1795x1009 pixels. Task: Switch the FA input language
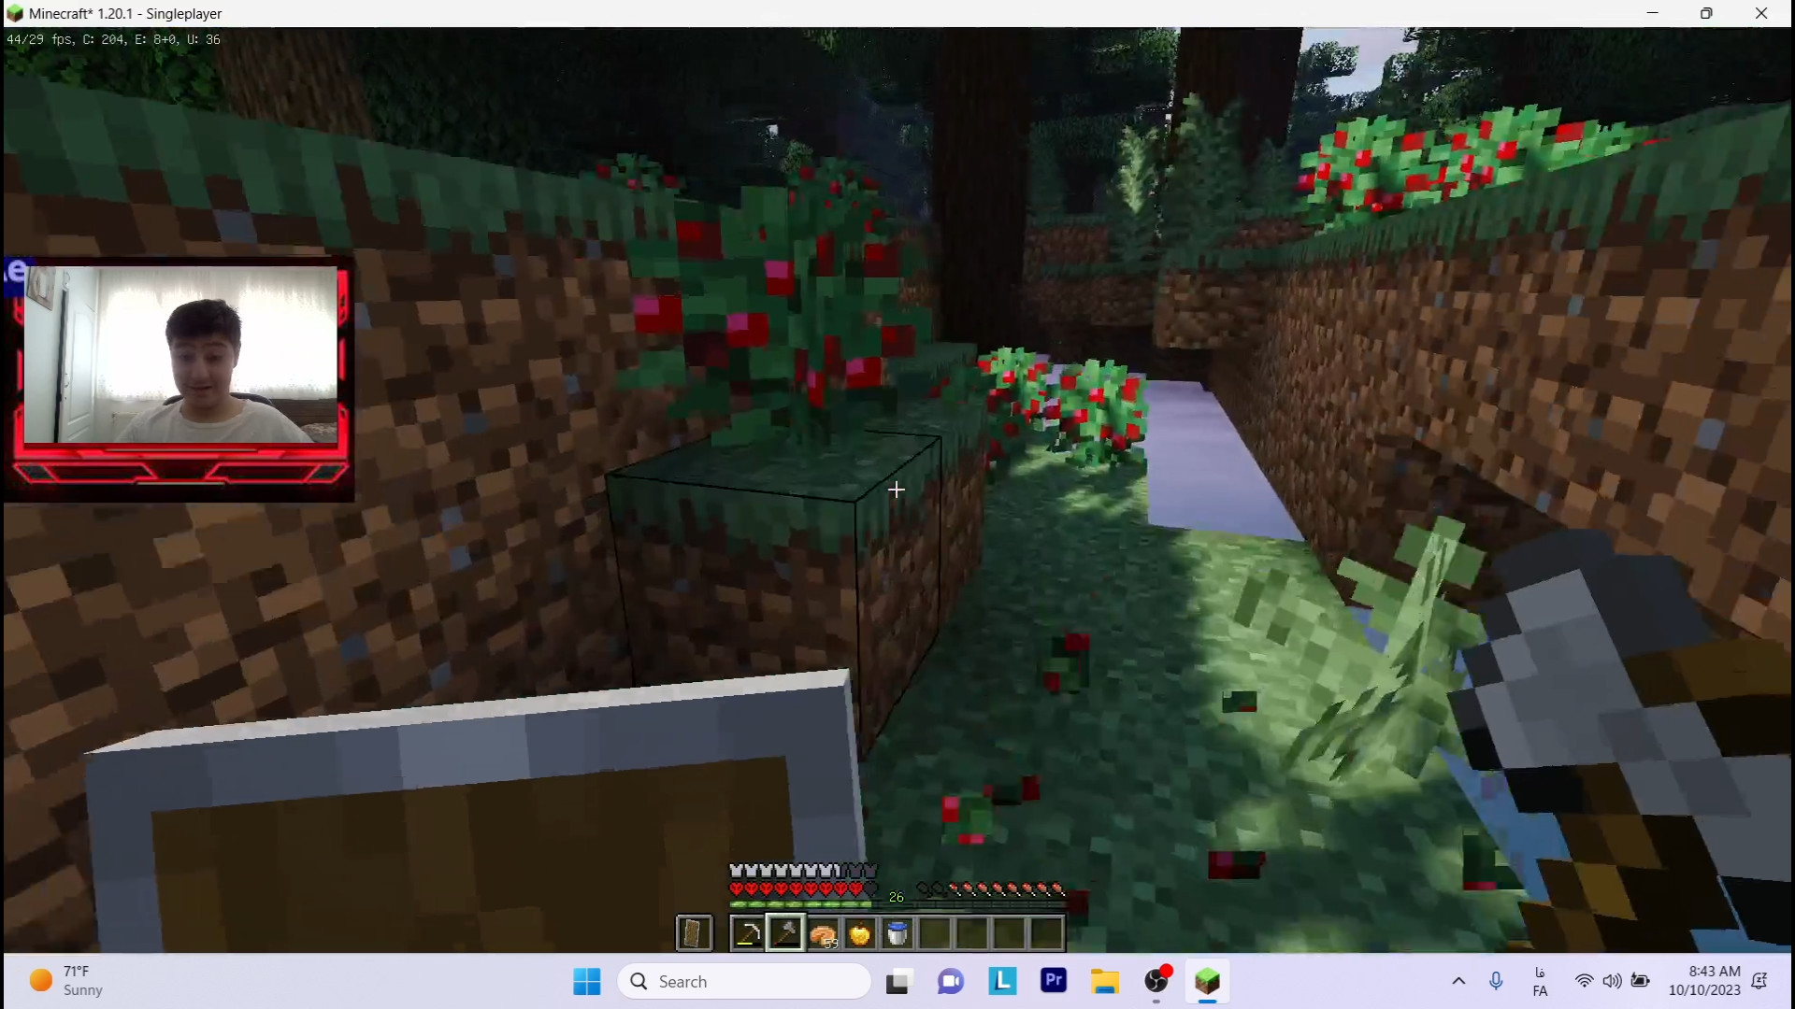pos(1540,982)
